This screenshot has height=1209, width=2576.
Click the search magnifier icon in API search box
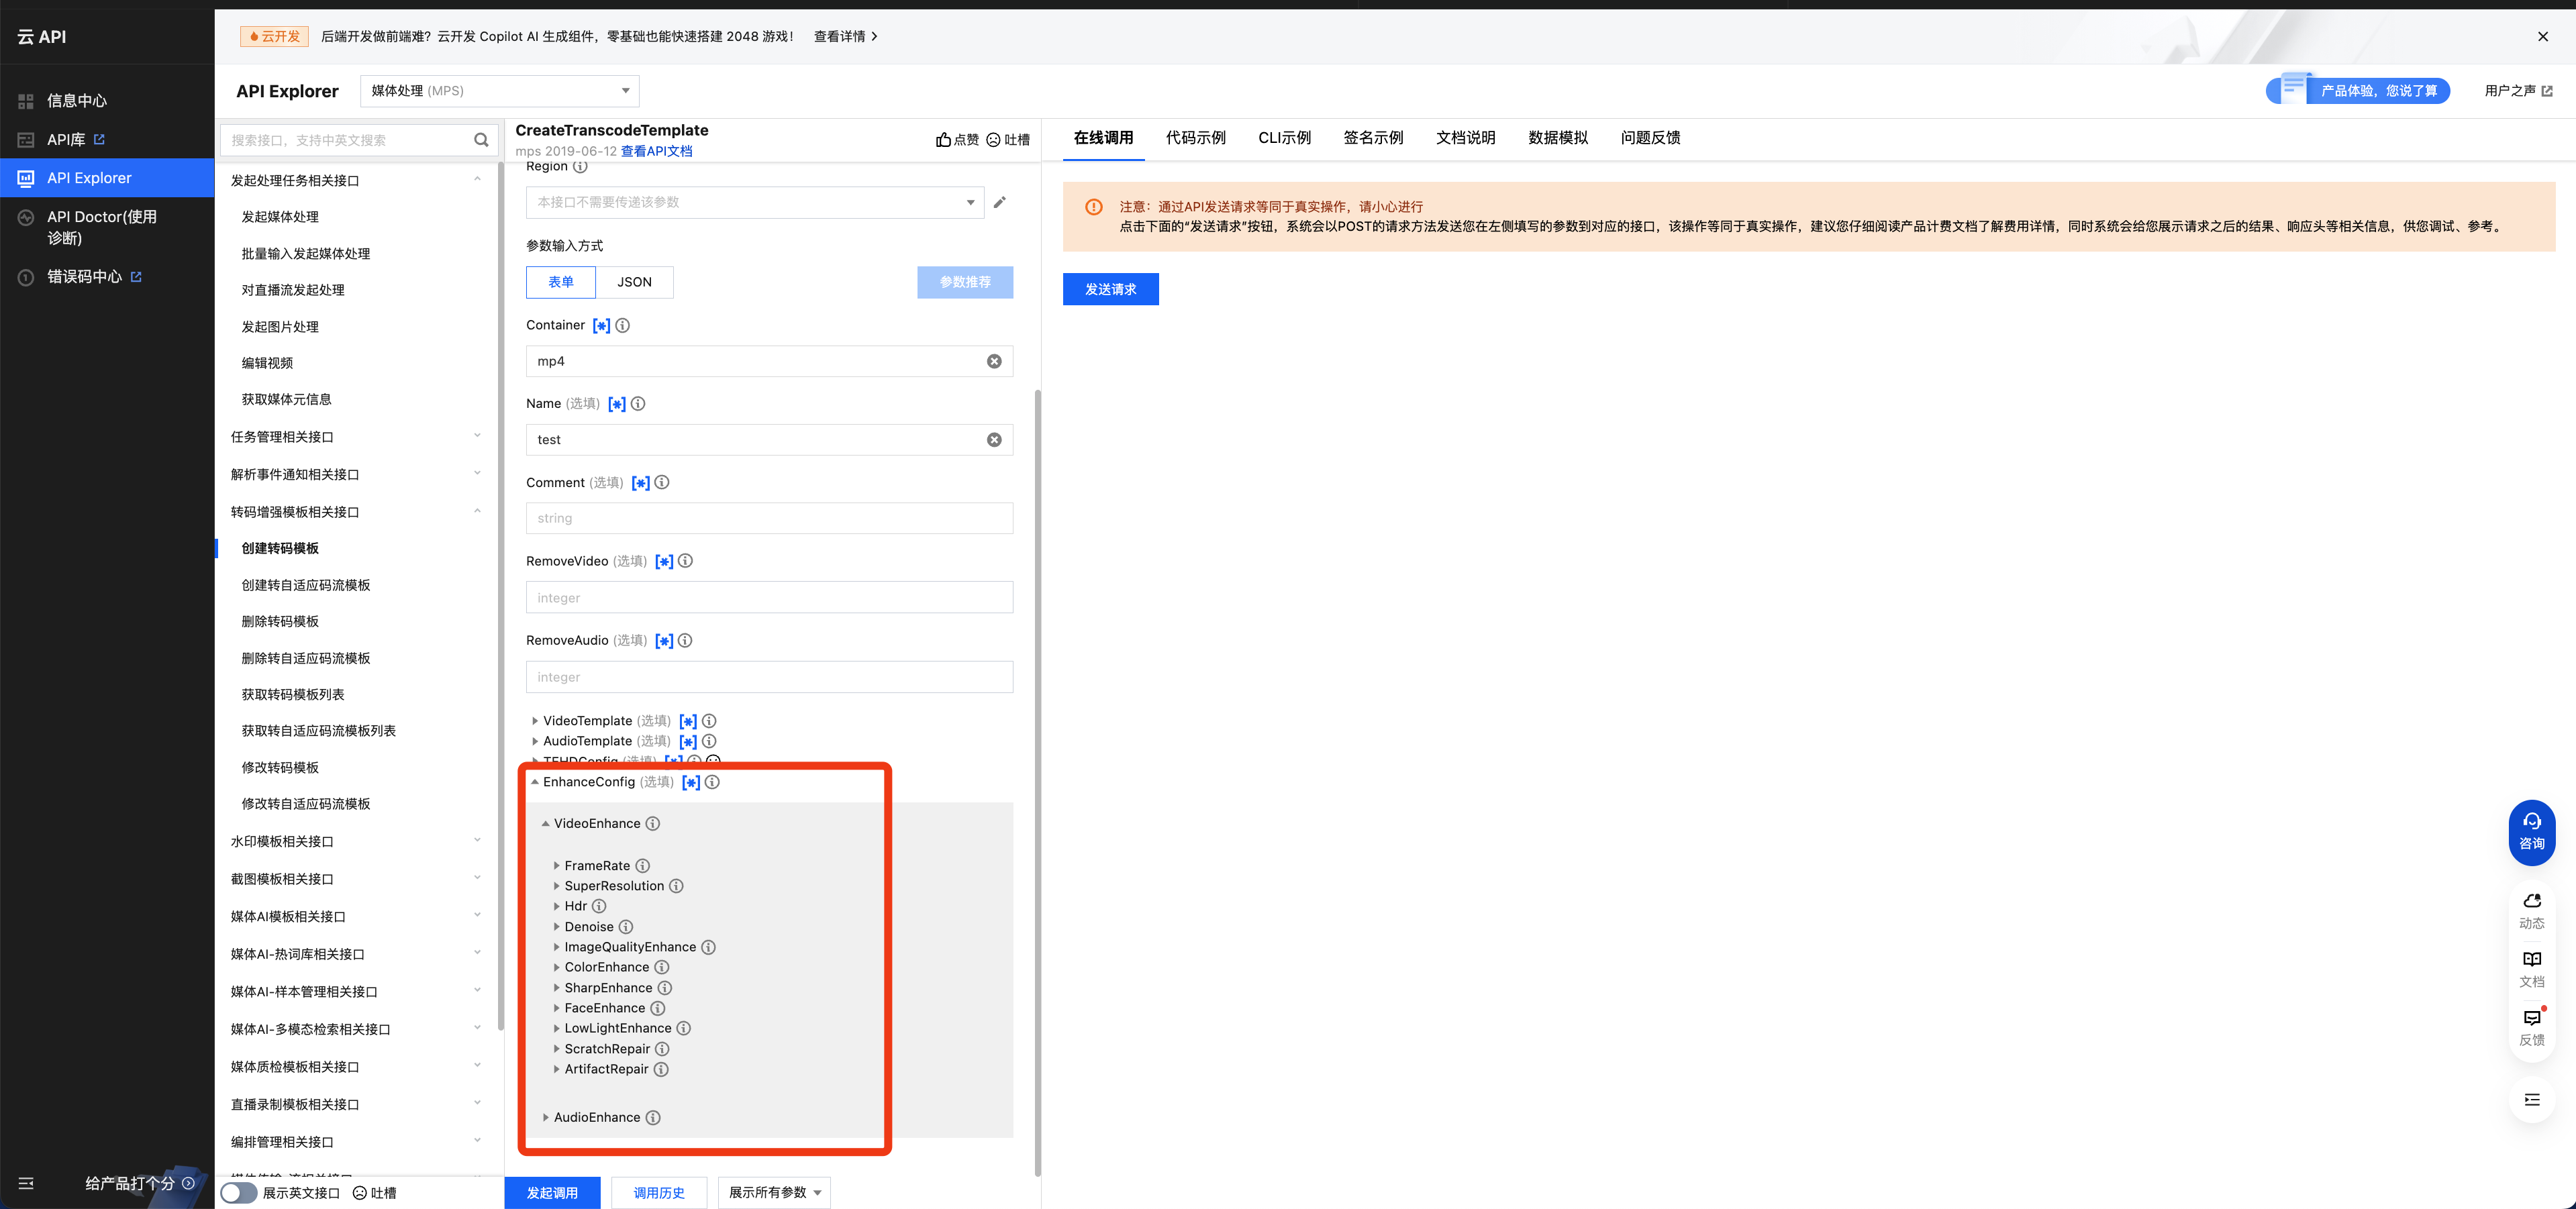481,140
